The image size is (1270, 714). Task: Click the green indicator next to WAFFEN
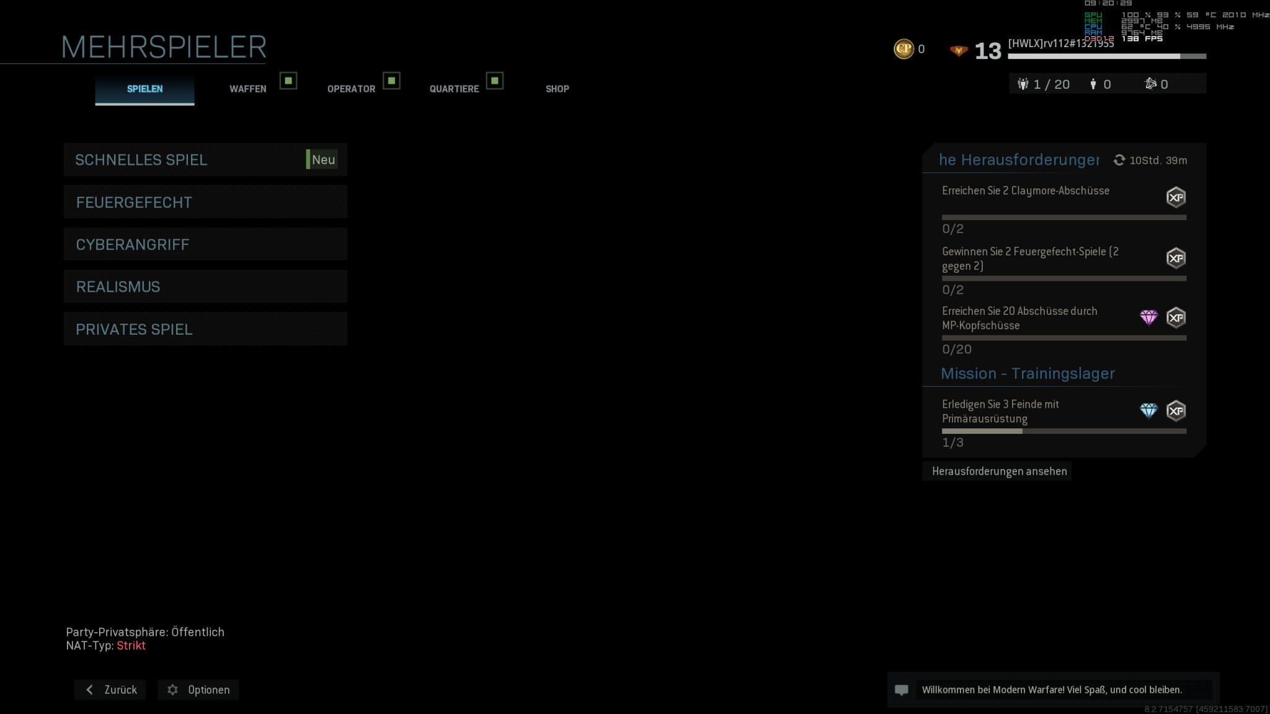coord(288,81)
